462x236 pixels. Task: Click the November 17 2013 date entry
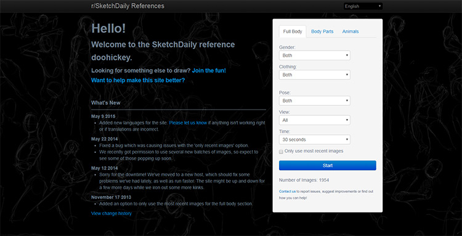[x=111, y=197]
